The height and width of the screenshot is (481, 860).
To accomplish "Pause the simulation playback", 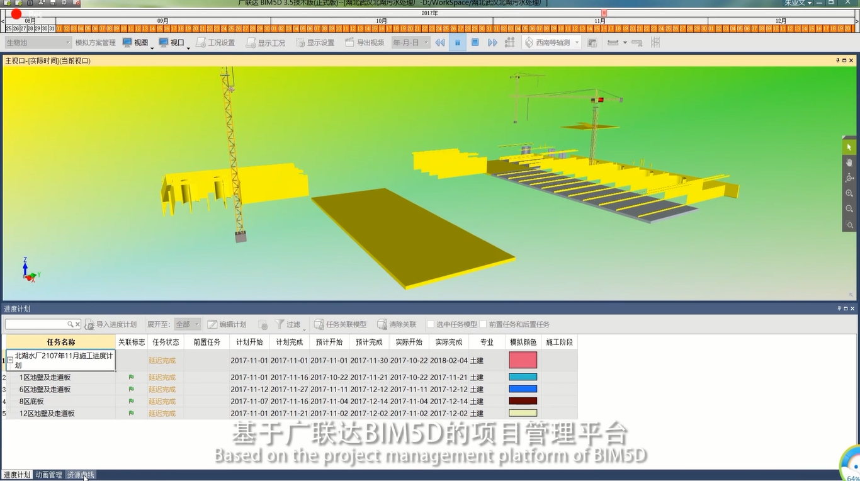I will click(x=458, y=42).
